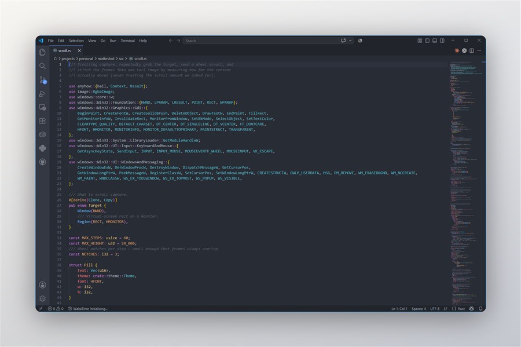Open the personal breadcrumb segment

coord(86,59)
